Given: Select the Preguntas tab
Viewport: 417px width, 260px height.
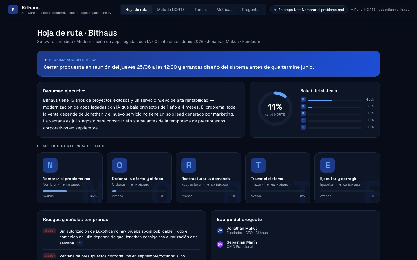Looking at the screenshot, I should [251, 10].
